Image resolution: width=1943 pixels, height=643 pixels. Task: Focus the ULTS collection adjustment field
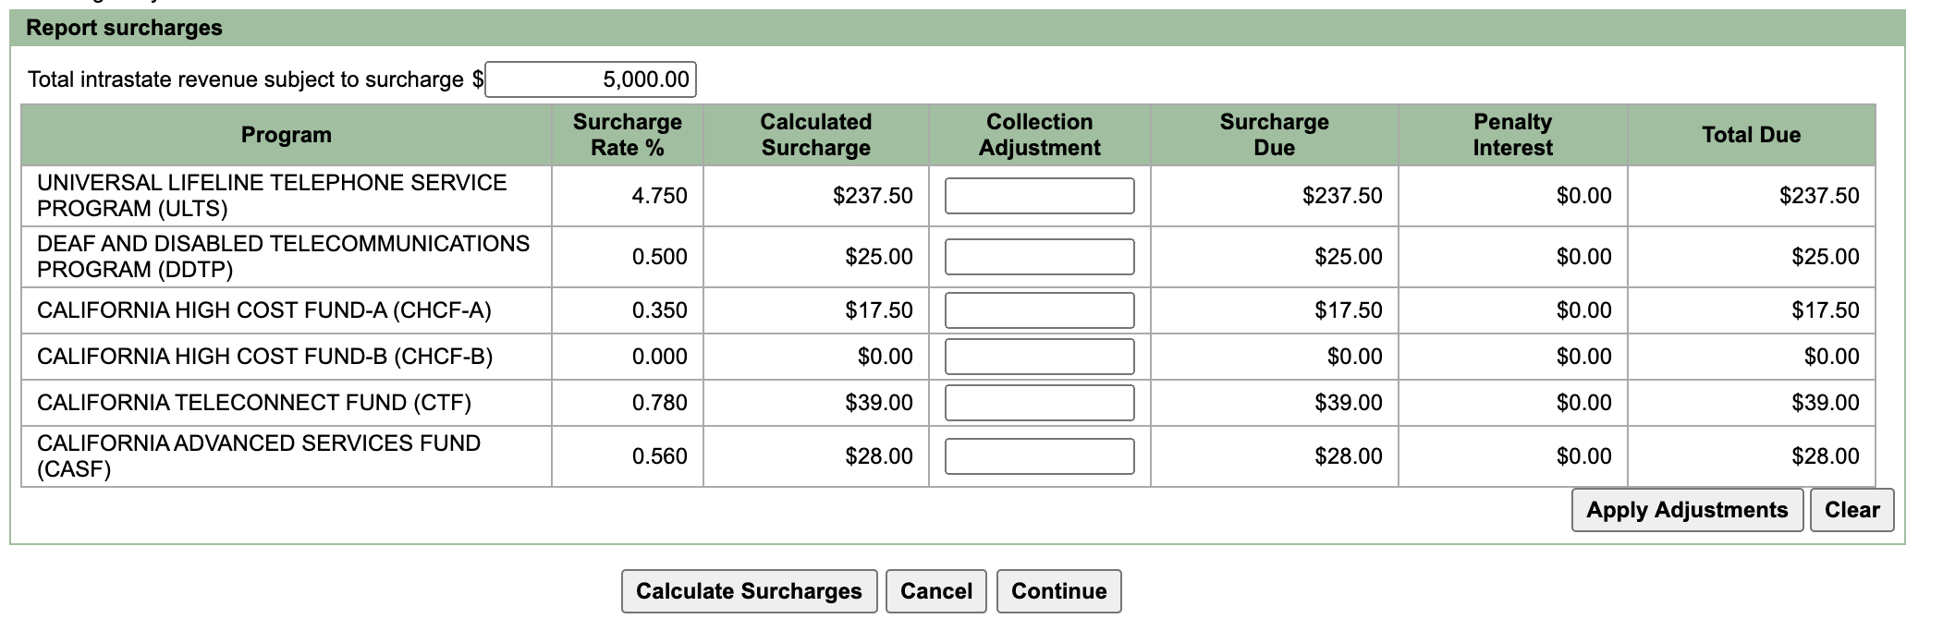click(1040, 196)
